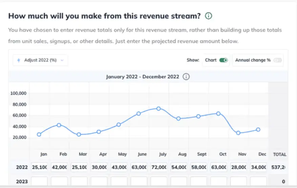Click the info icon next to the date range
297x188 pixels.
coord(186,77)
